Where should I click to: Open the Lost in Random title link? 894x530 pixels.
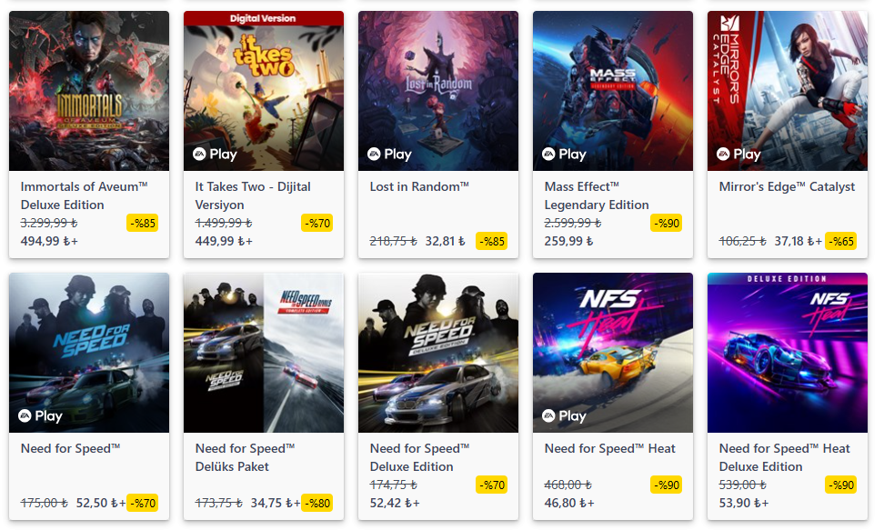419,186
